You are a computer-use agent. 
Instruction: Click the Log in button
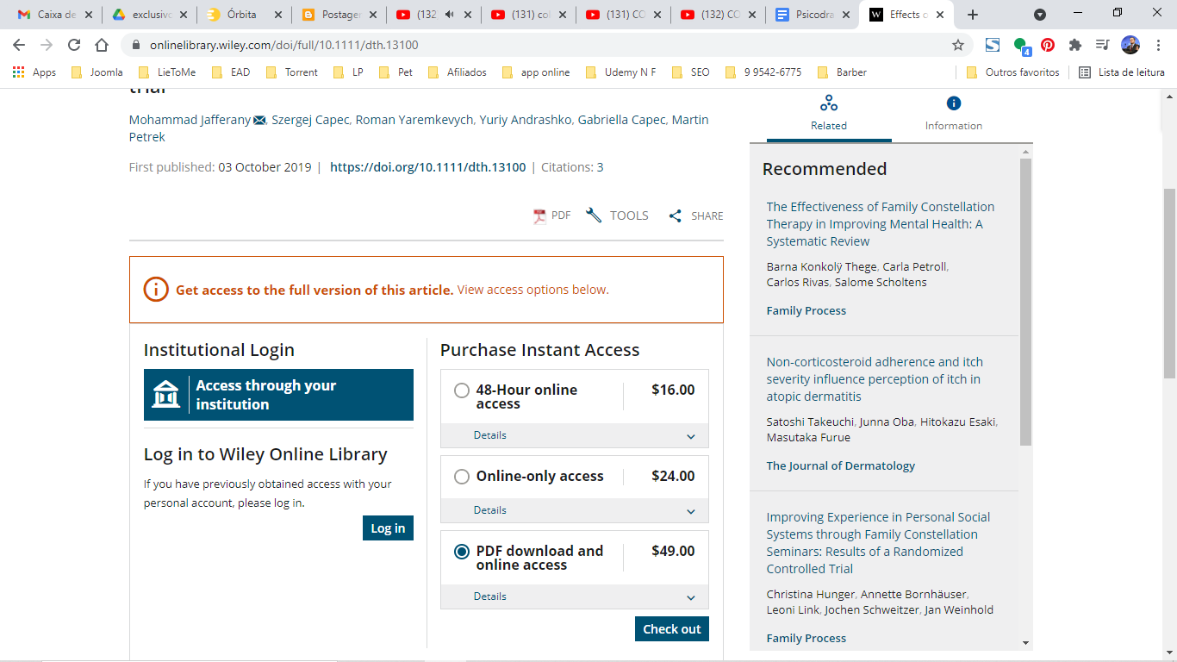point(388,528)
